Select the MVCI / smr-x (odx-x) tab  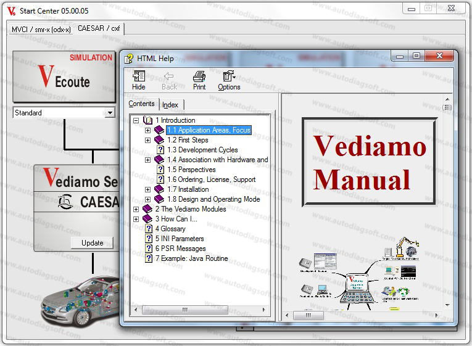(41, 30)
